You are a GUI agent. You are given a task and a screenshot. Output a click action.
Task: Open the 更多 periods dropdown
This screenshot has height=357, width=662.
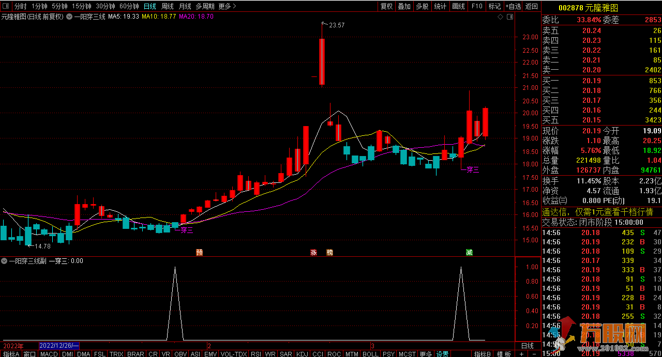[x=227, y=6]
